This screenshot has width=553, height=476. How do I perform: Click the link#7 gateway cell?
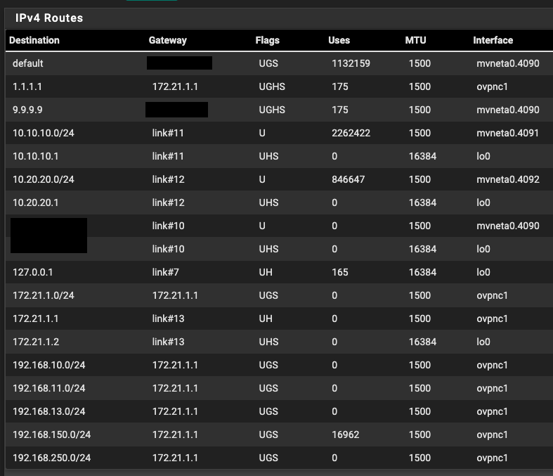point(165,272)
